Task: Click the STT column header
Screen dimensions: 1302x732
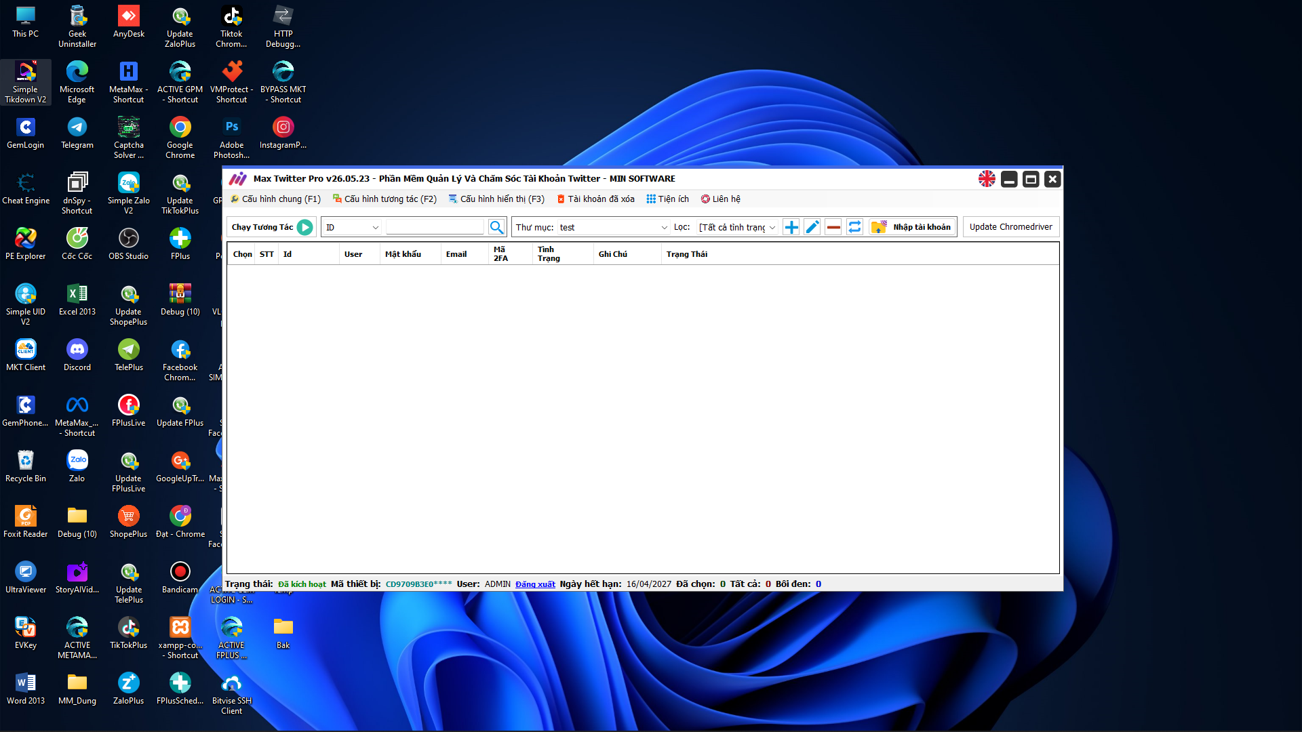Action: (x=267, y=254)
